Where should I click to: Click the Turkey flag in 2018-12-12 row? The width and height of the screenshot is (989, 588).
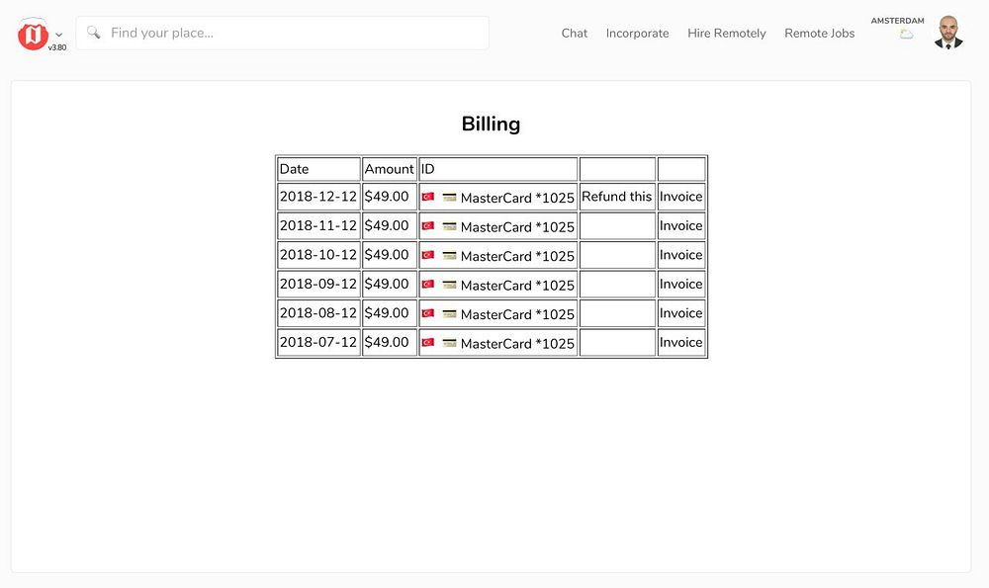click(427, 197)
